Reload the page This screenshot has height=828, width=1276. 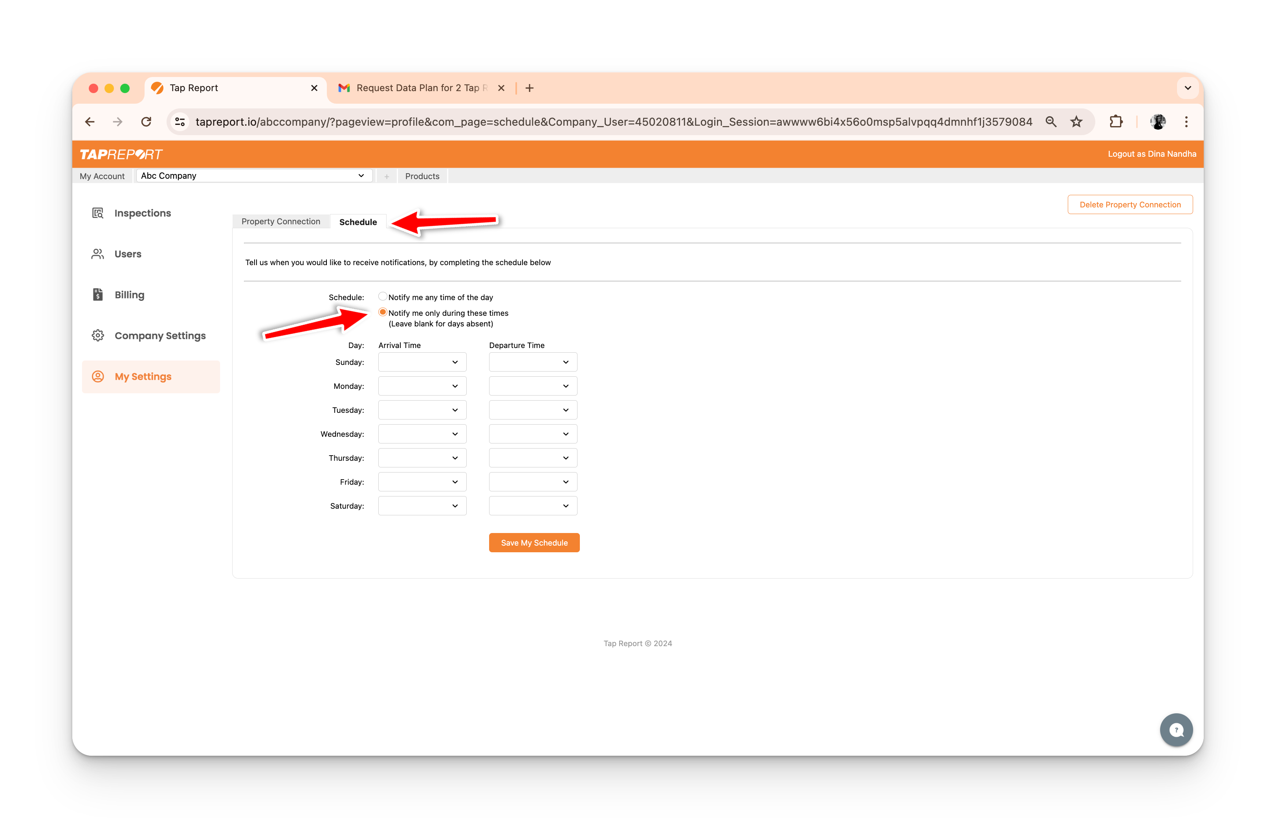(146, 122)
